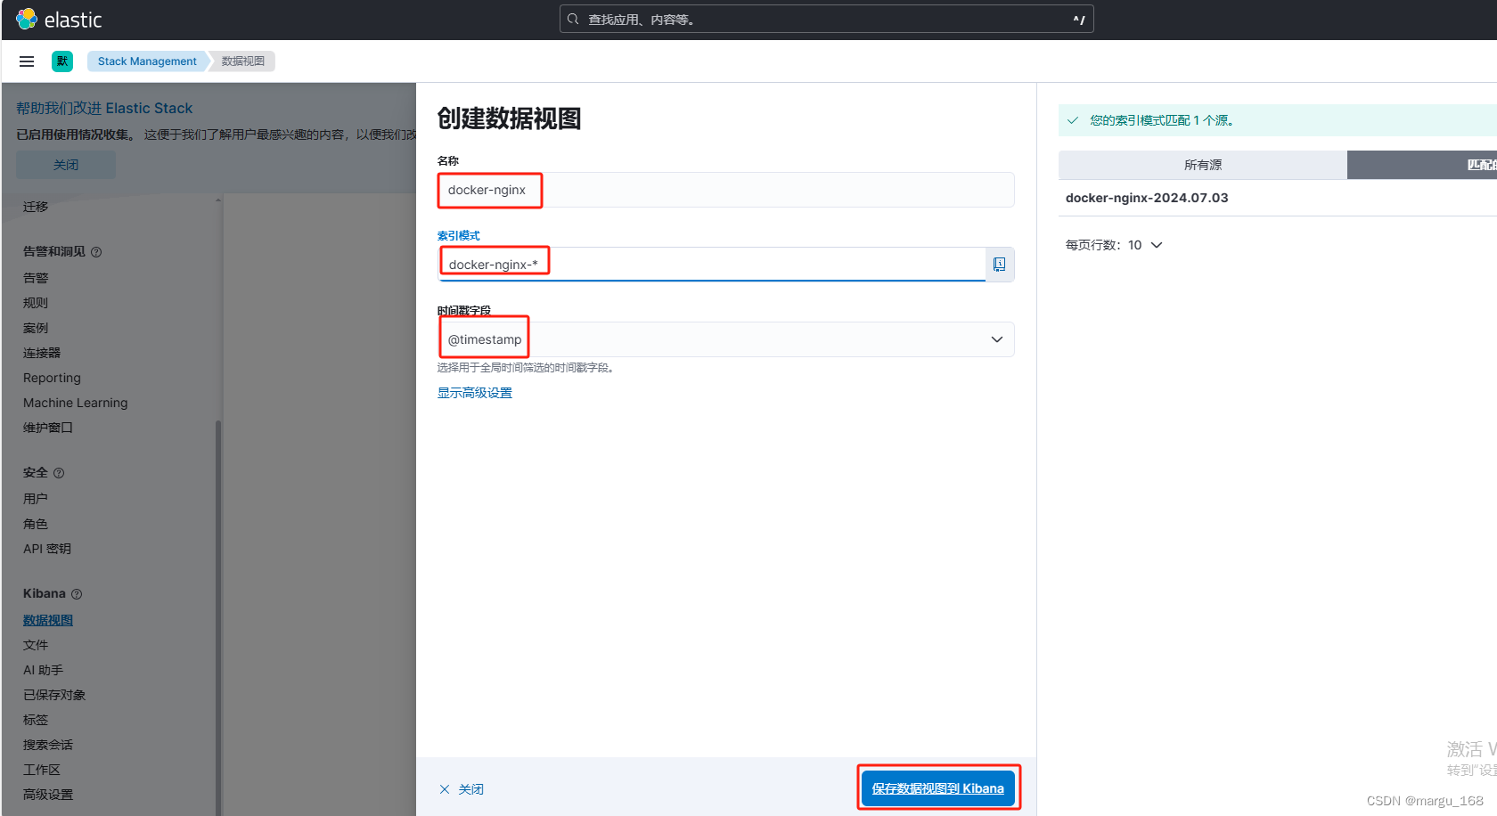
Task: Open 工作区 in the sidebar
Action: [x=42, y=770]
